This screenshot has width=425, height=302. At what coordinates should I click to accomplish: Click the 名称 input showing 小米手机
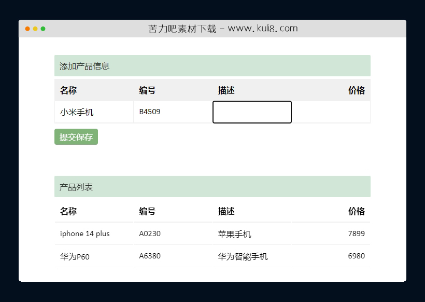coord(93,112)
